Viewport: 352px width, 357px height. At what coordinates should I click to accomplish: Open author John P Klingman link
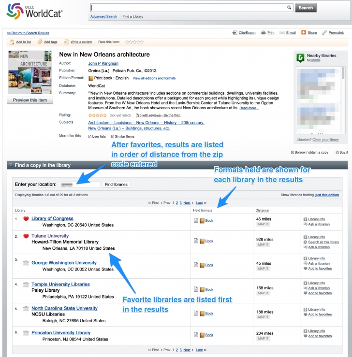point(103,63)
